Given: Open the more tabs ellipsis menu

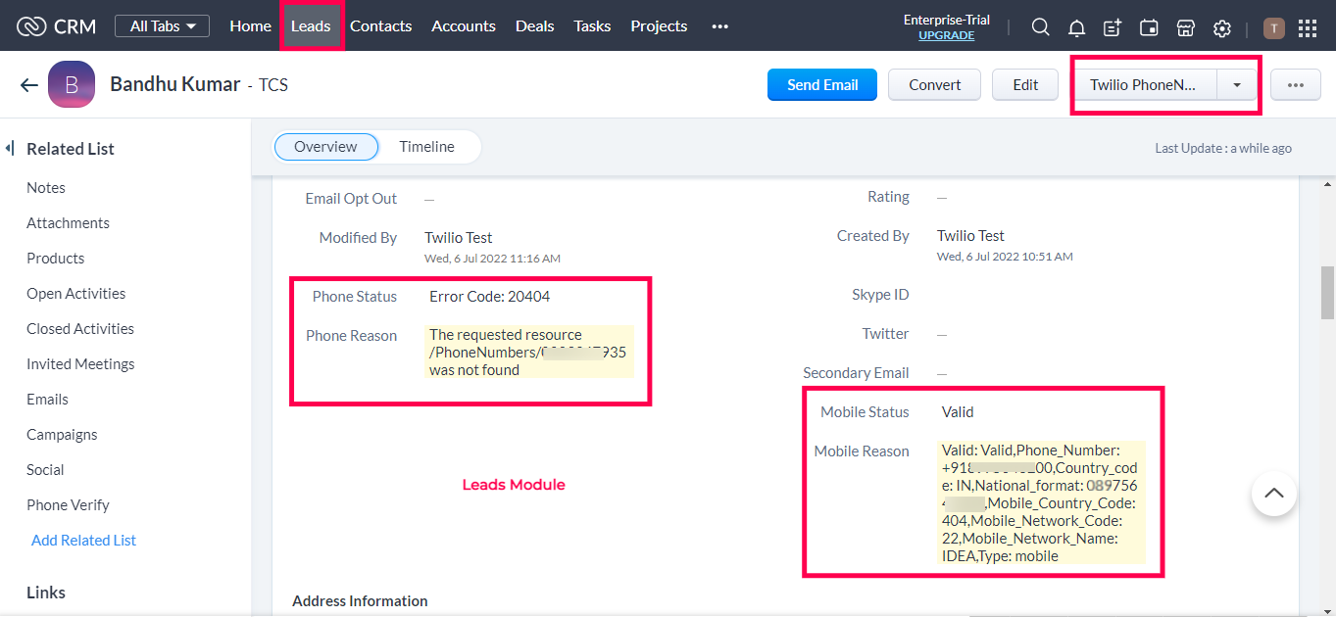Looking at the screenshot, I should click(720, 26).
